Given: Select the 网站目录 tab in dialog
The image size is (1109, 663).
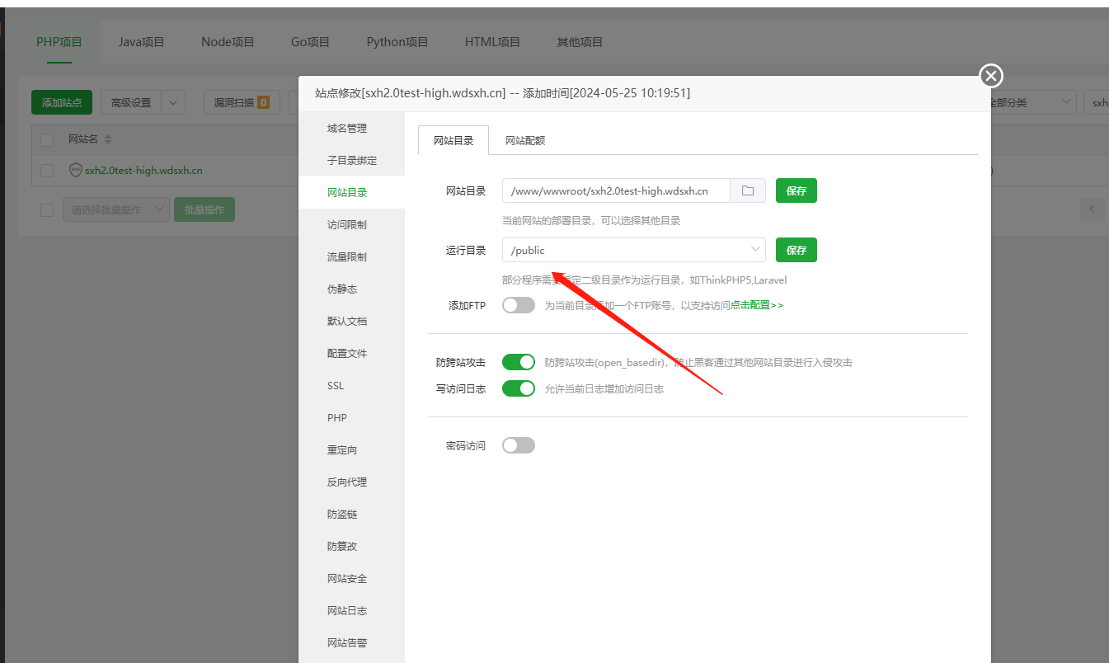Looking at the screenshot, I should tap(453, 140).
